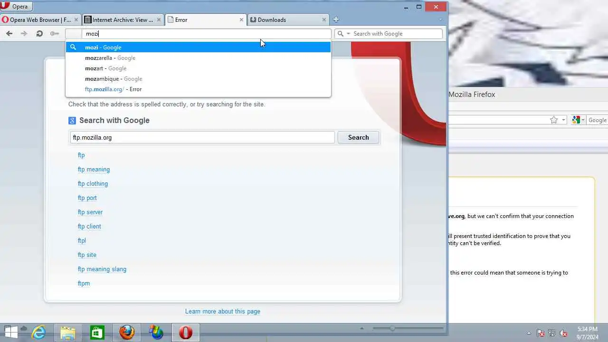Close the Error tab

(x=241, y=19)
